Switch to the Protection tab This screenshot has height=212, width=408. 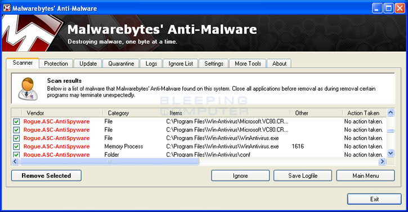(56, 64)
